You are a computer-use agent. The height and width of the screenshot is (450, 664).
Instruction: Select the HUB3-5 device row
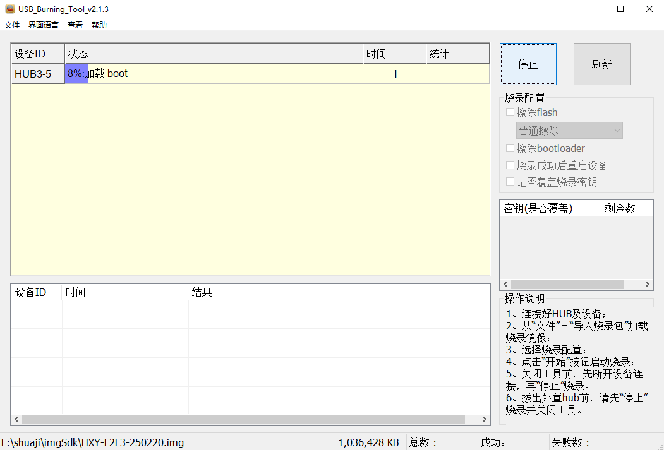coord(37,74)
